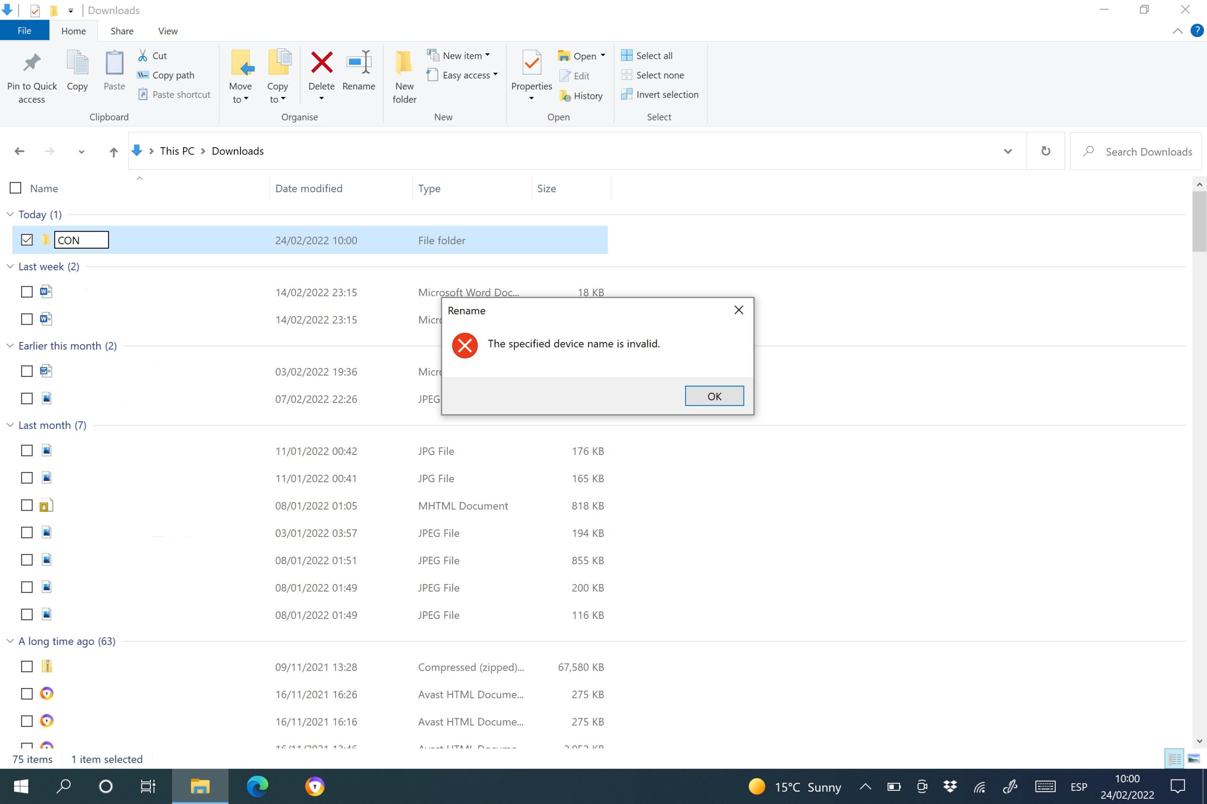Click the CON rename text field
1207x804 pixels.
pos(82,239)
